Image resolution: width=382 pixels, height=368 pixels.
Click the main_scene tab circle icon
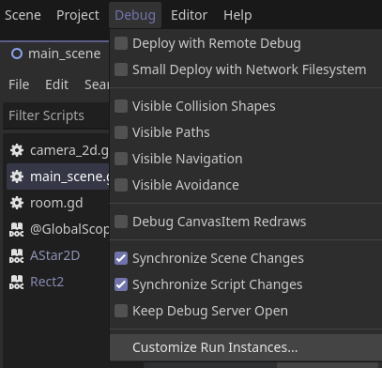(17, 54)
